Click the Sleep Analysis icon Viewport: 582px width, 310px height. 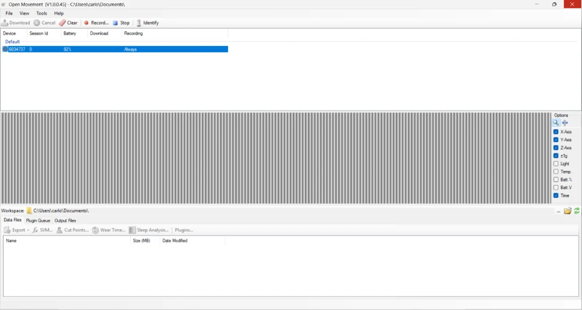[132, 230]
